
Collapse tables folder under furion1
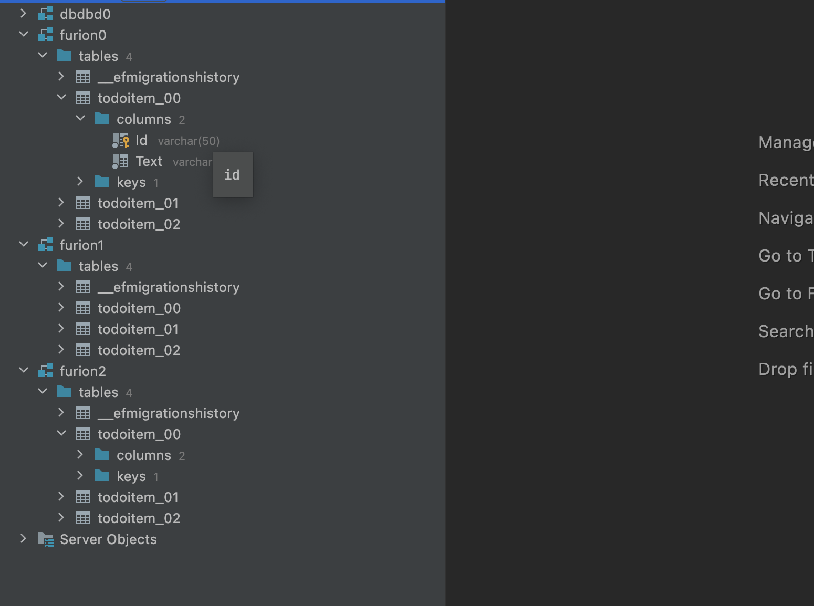coord(43,265)
